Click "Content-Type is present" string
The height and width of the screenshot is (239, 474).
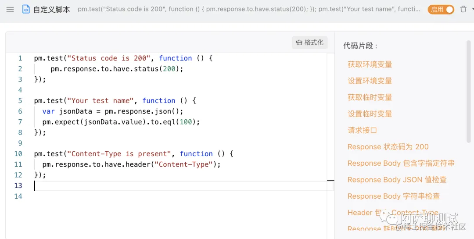pos(119,154)
